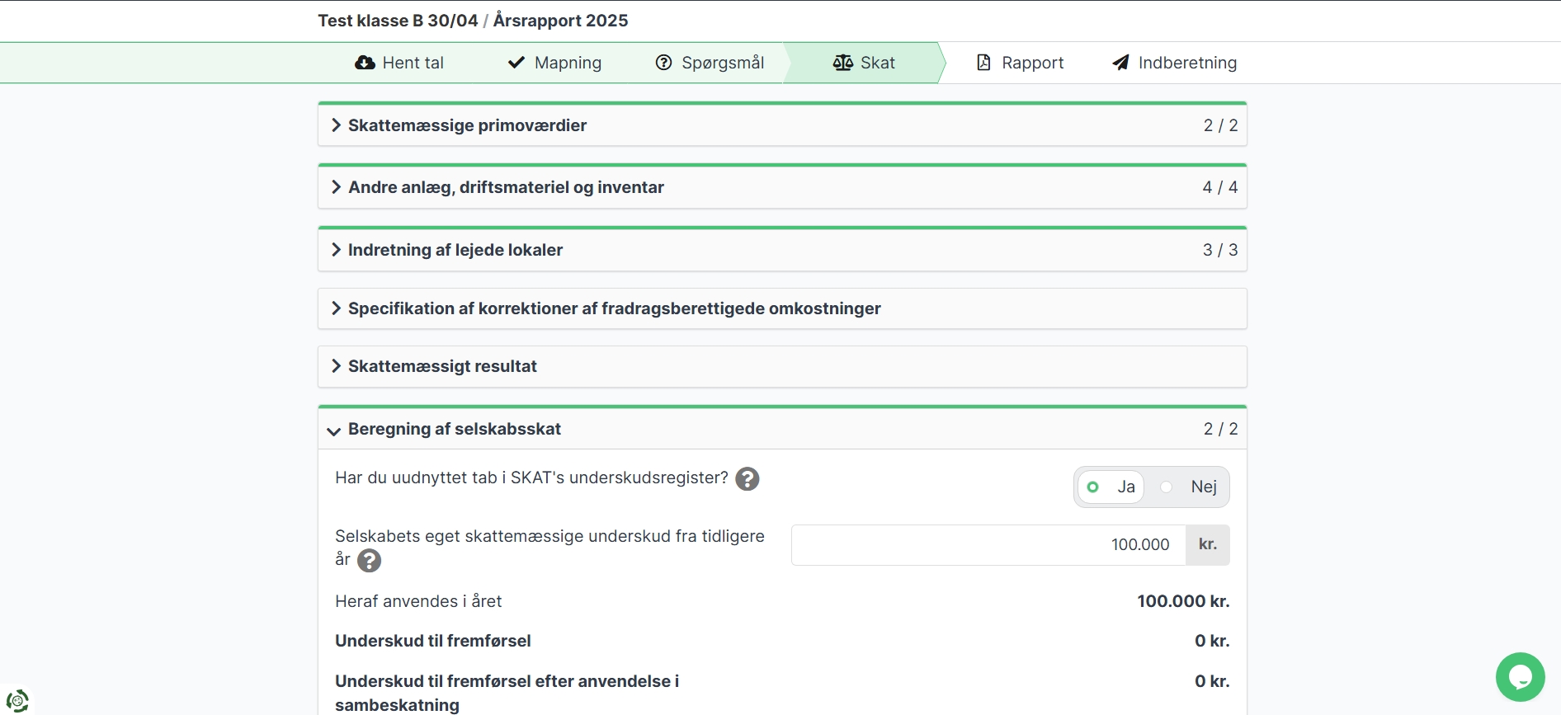Collapse Beregning af selskabsskat section
Screen dimensions: 1561x715
point(454,429)
